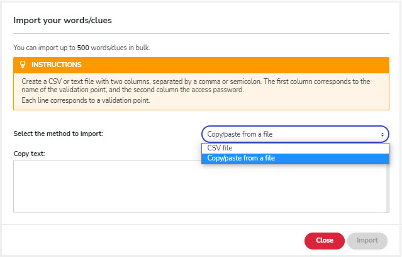Click the 'Create a CSV or text file' instruction paragraph
The image size is (402, 257).
(196, 86)
